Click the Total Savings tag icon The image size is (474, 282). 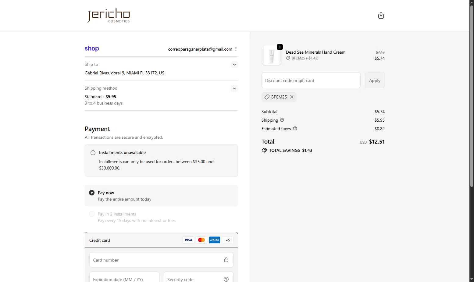[264, 150]
